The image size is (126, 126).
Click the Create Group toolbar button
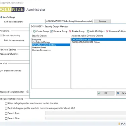(41, 31)
